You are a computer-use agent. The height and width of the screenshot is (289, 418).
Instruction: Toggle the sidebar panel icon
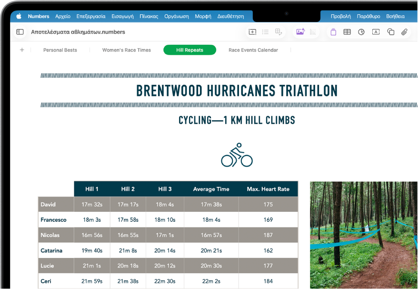pos(20,32)
